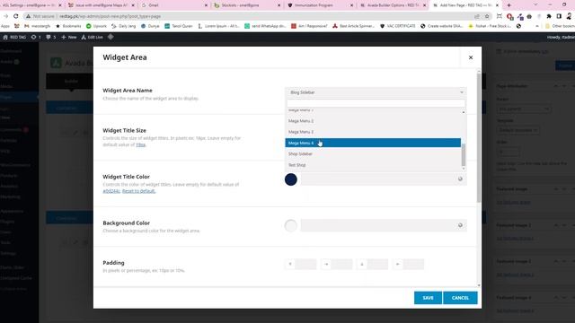Open the Lorem Ipsum bookmark
This screenshot has height=323, width=575.
tap(218, 26)
